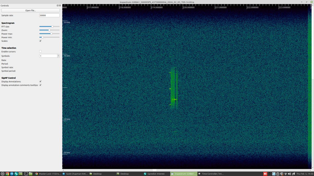Open the clock showing Thu Feb 5, 19:30
This screenshot has width=314, height=176.
305,174
